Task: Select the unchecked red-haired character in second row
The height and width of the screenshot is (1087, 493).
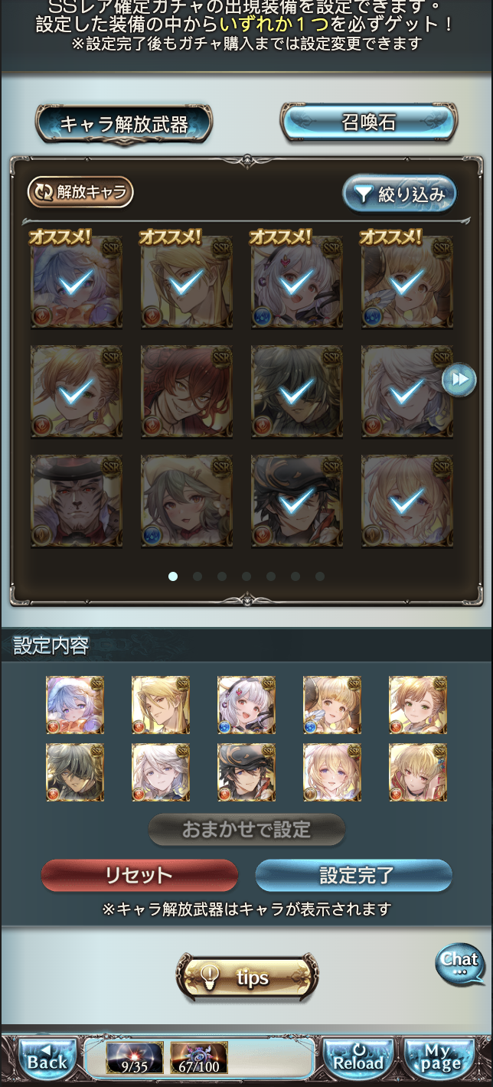Action: point(186,391)
